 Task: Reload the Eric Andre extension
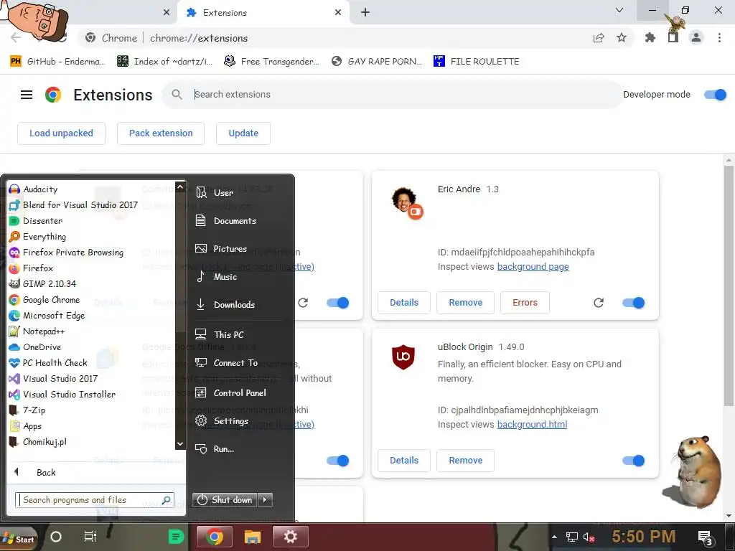pyautogui.click(x=599, y=303)
